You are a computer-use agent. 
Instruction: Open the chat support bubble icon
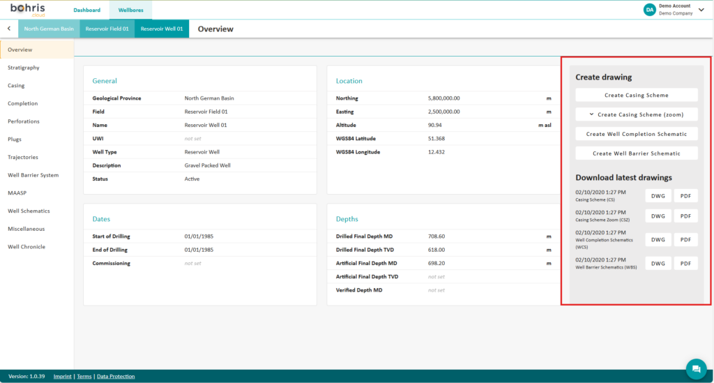(695, 368)
